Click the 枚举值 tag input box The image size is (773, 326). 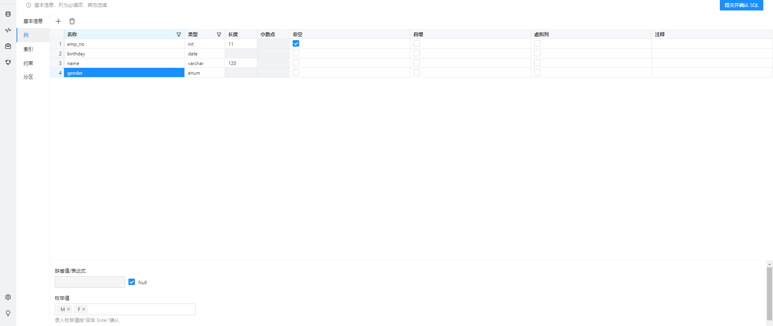point(125,309)
